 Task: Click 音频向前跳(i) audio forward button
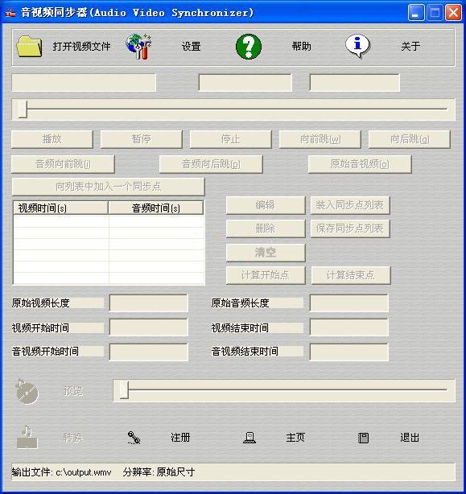point(63,164)
